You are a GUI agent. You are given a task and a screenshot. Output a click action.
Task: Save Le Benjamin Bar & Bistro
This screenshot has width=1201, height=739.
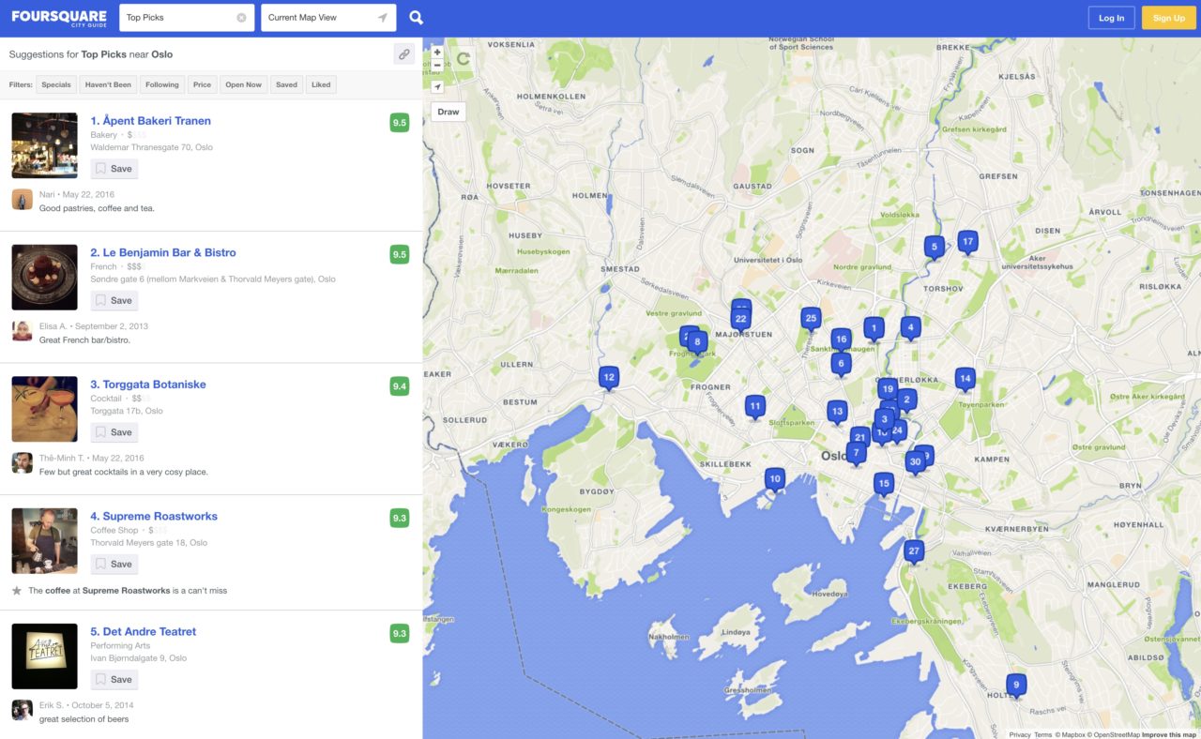click(x=114, y=301)
